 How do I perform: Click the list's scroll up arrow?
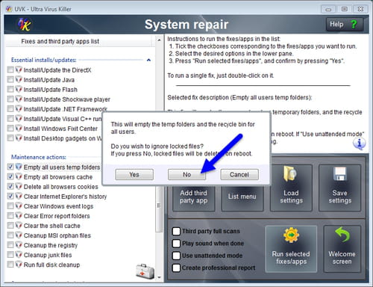159,40
